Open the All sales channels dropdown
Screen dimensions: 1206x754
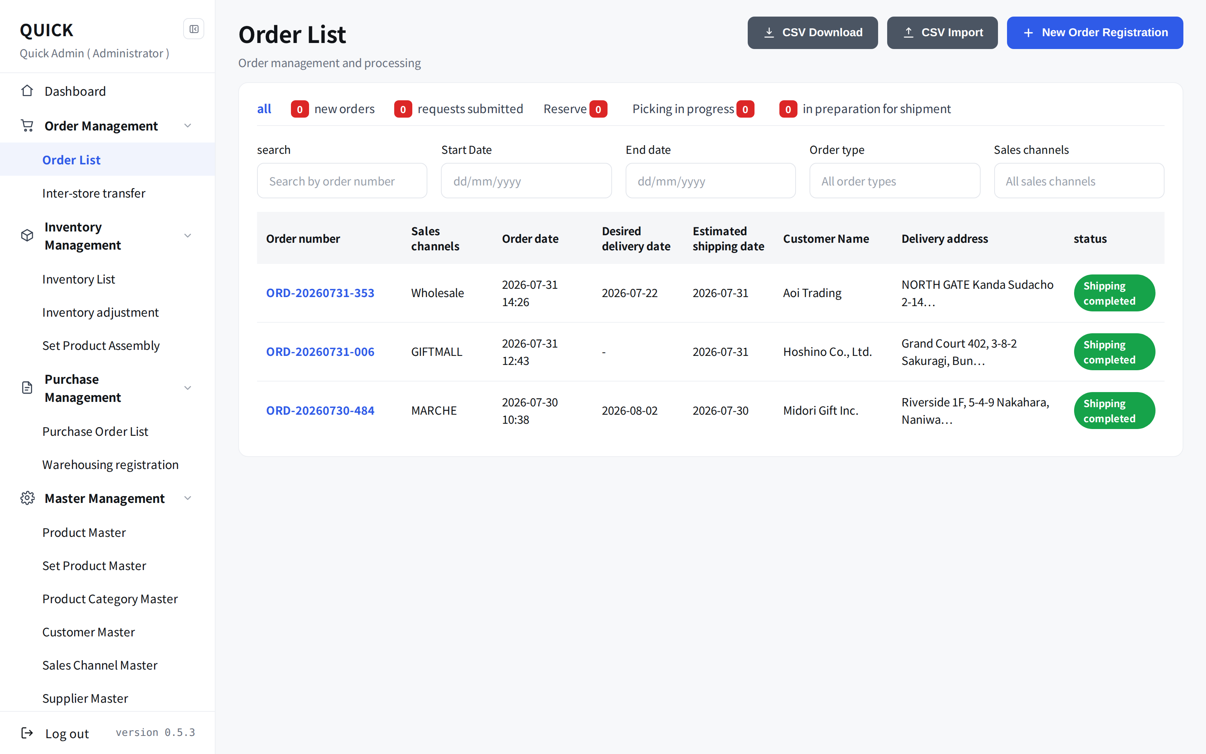pos(1078,181)
